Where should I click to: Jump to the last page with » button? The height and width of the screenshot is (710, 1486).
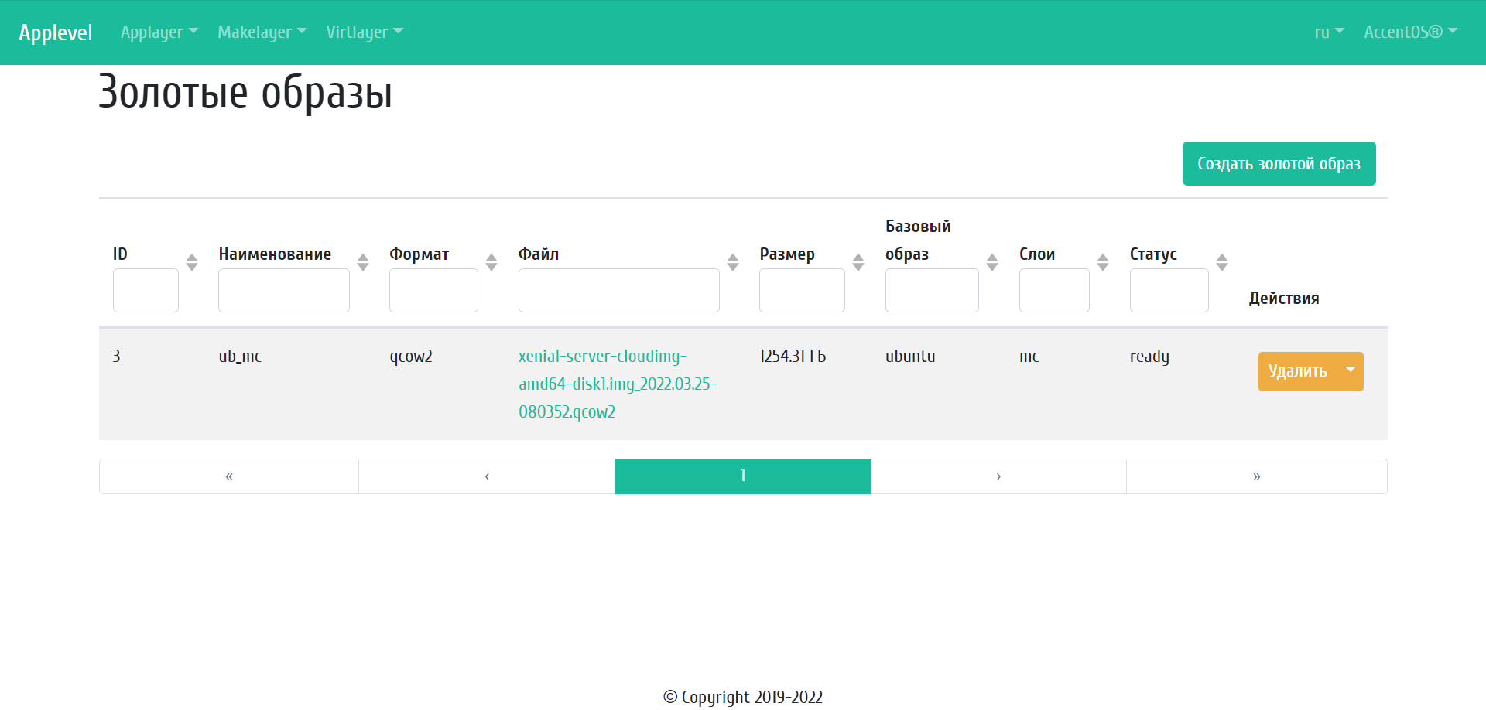[1256, 476]
